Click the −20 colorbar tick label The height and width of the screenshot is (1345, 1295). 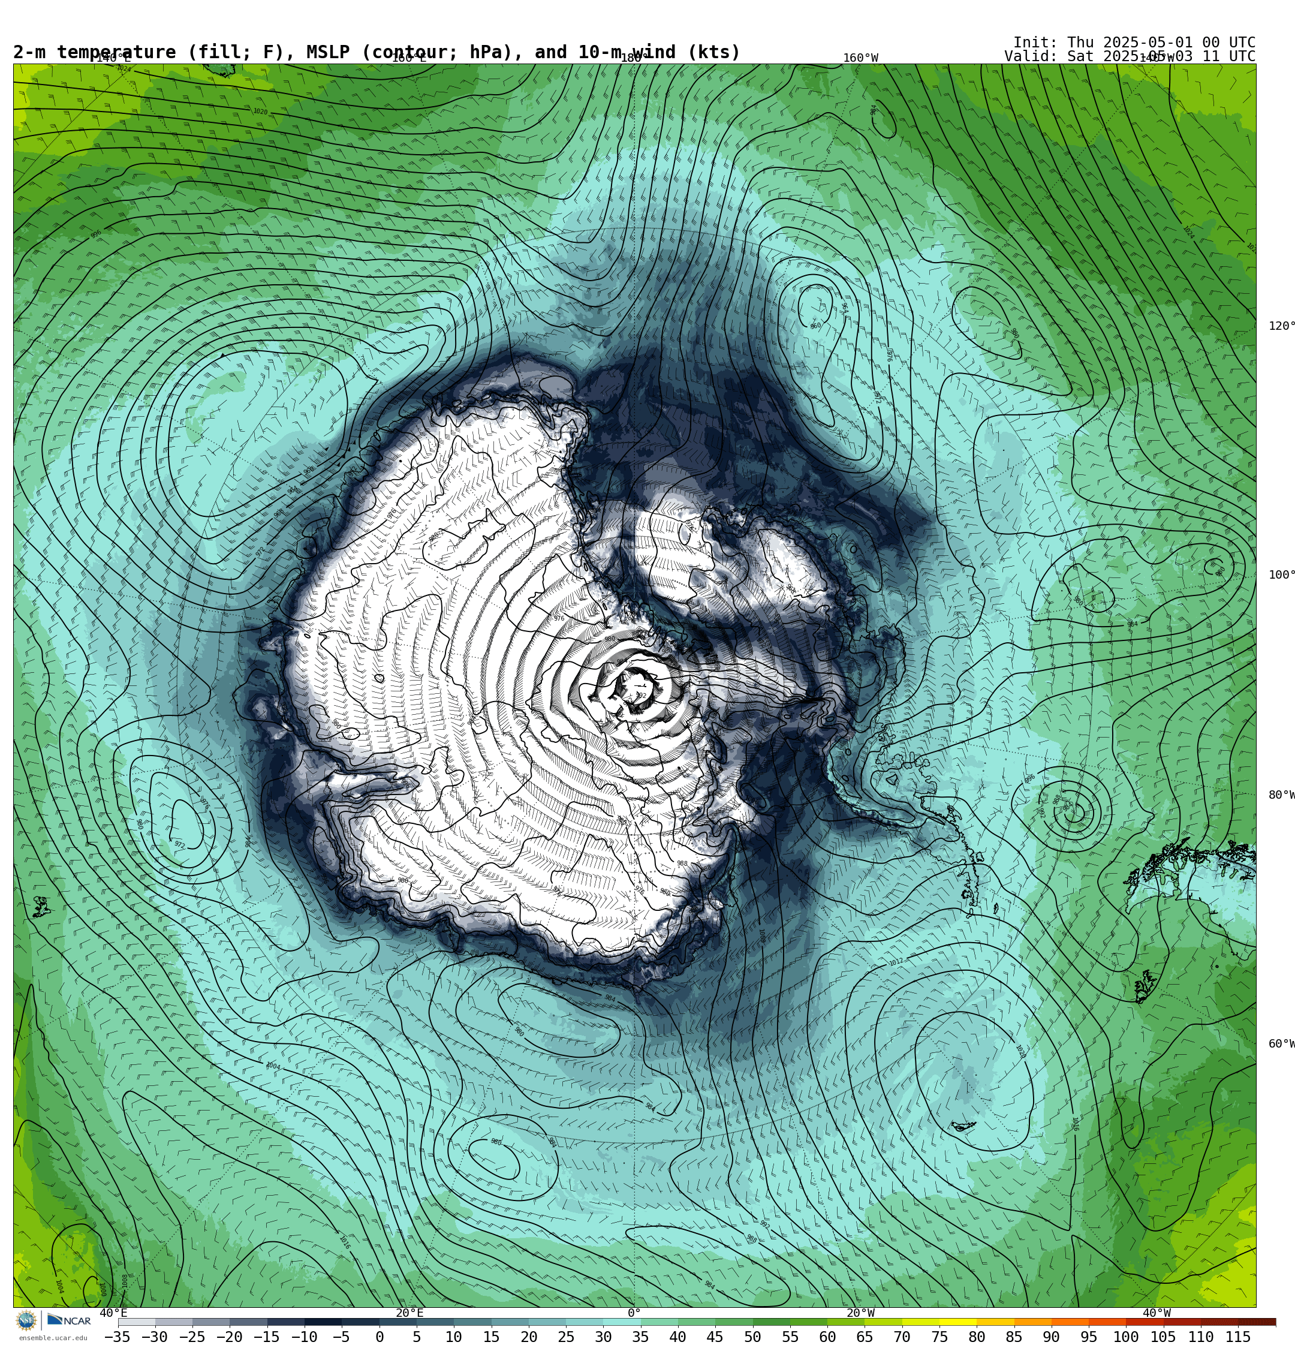pyautogui.click(x=229, y=1337)
